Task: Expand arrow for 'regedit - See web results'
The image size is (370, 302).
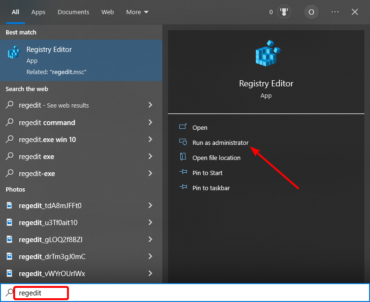Action: (x=150, y=105)
